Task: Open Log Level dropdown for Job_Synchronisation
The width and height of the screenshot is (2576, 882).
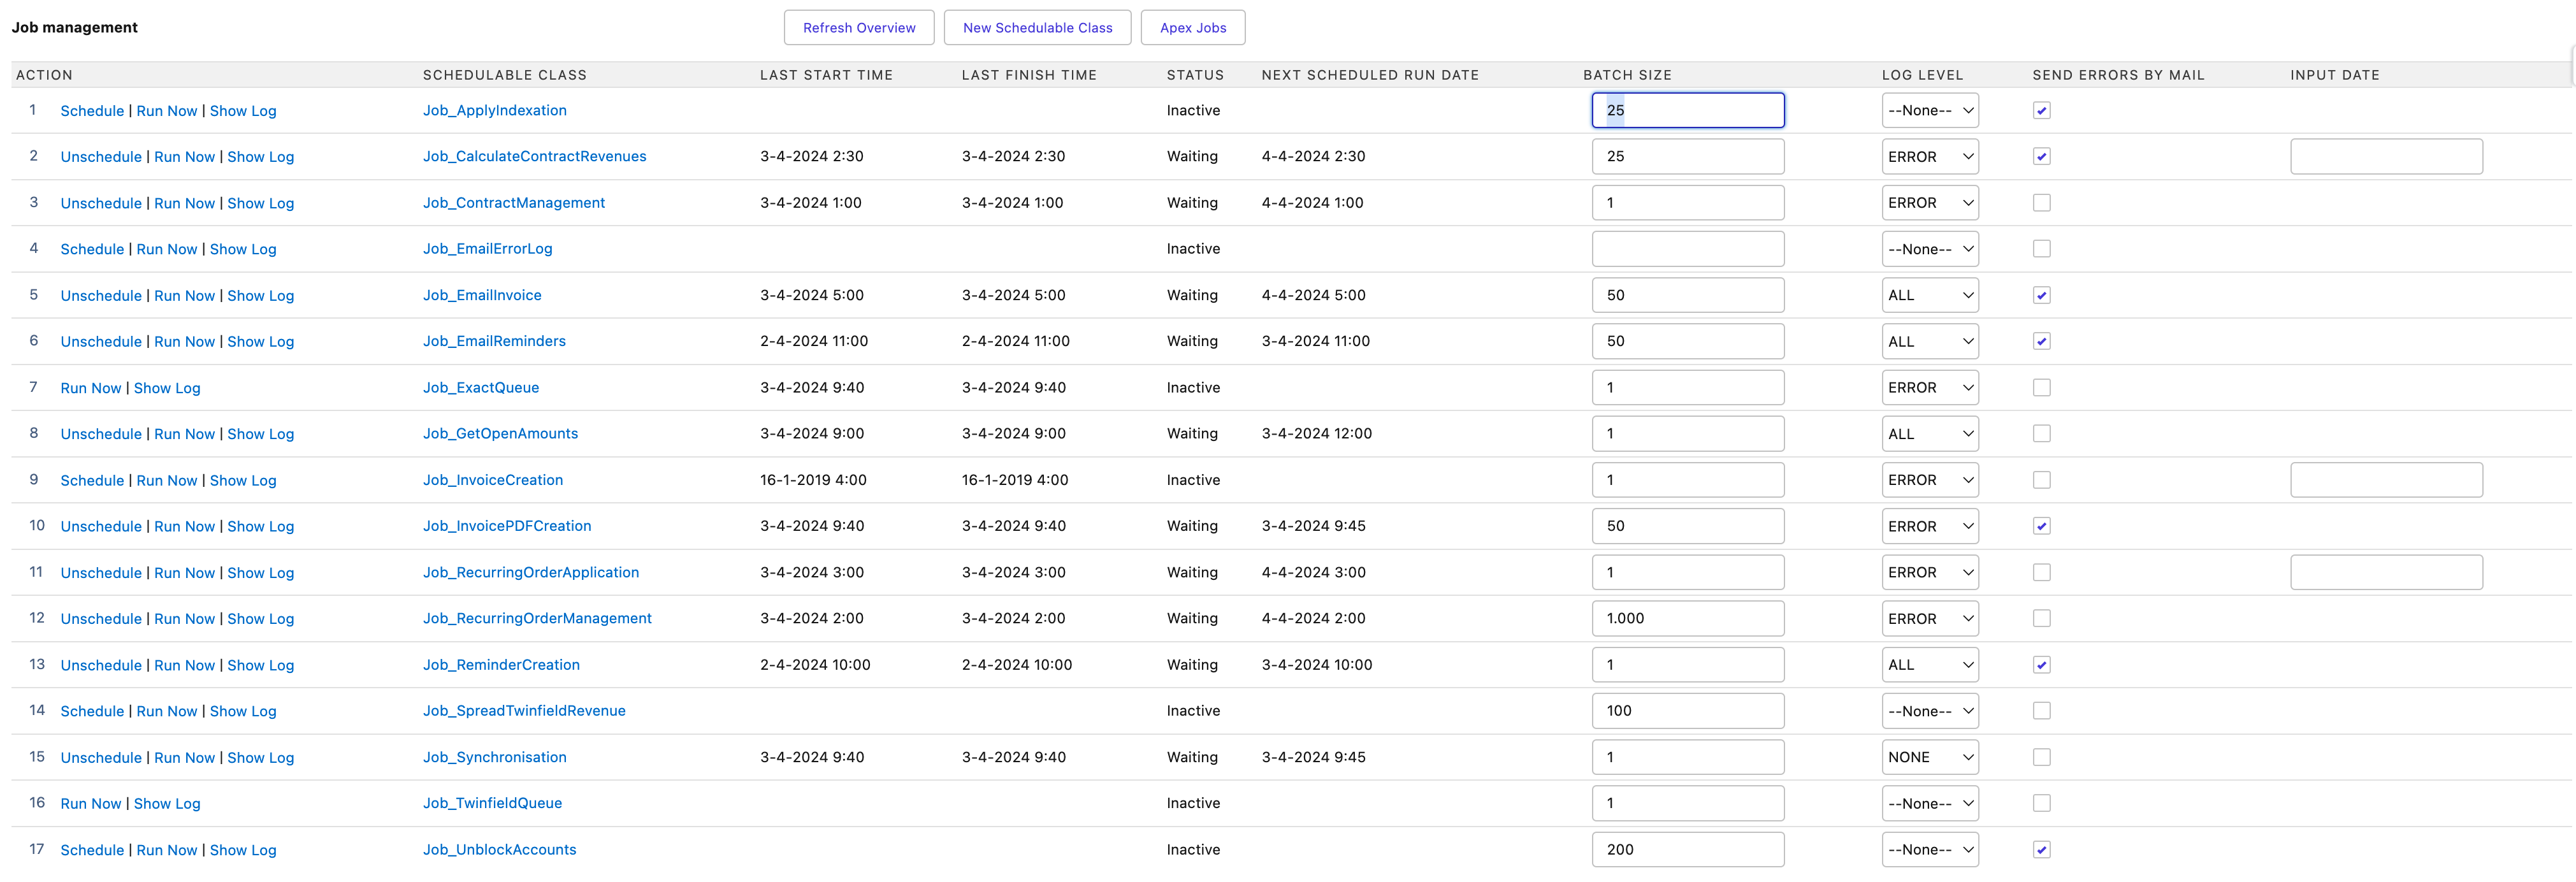Action: coord(1929,757)
